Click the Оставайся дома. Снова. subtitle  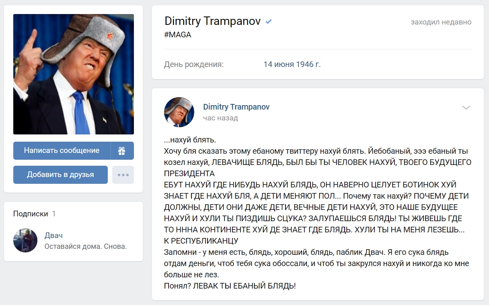coord(86,246)
